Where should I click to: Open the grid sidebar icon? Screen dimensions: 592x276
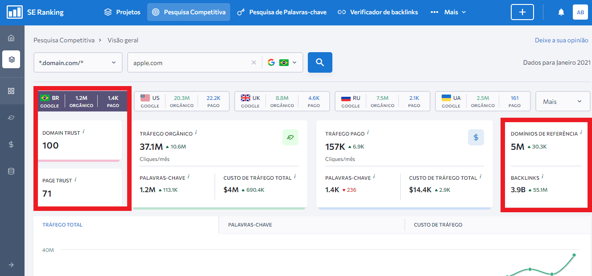point(11,91)
